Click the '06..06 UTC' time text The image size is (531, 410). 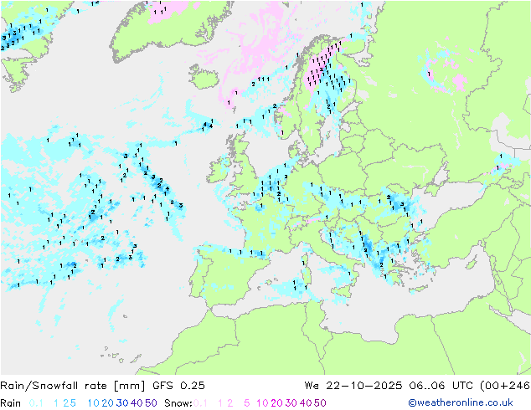pos(441,386)
